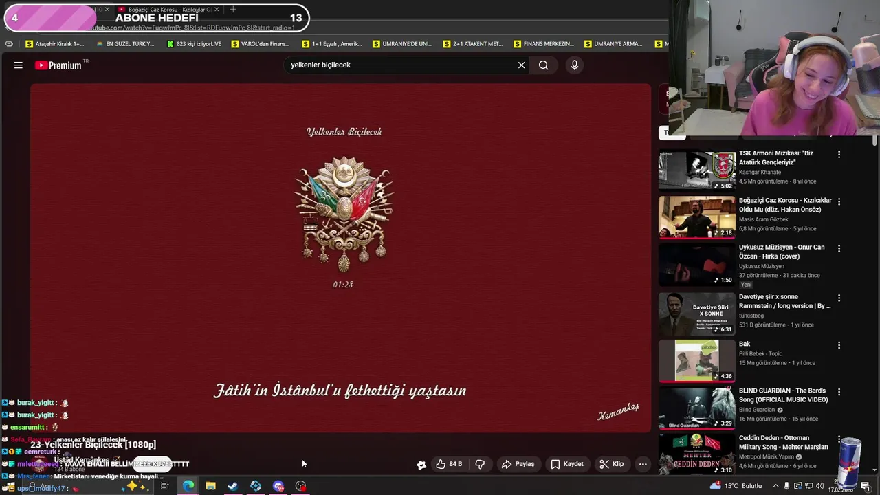The image size is (880, 495).
Task: Play Boğaziçi Caz Korosu thumbnail
Action: 696,217
